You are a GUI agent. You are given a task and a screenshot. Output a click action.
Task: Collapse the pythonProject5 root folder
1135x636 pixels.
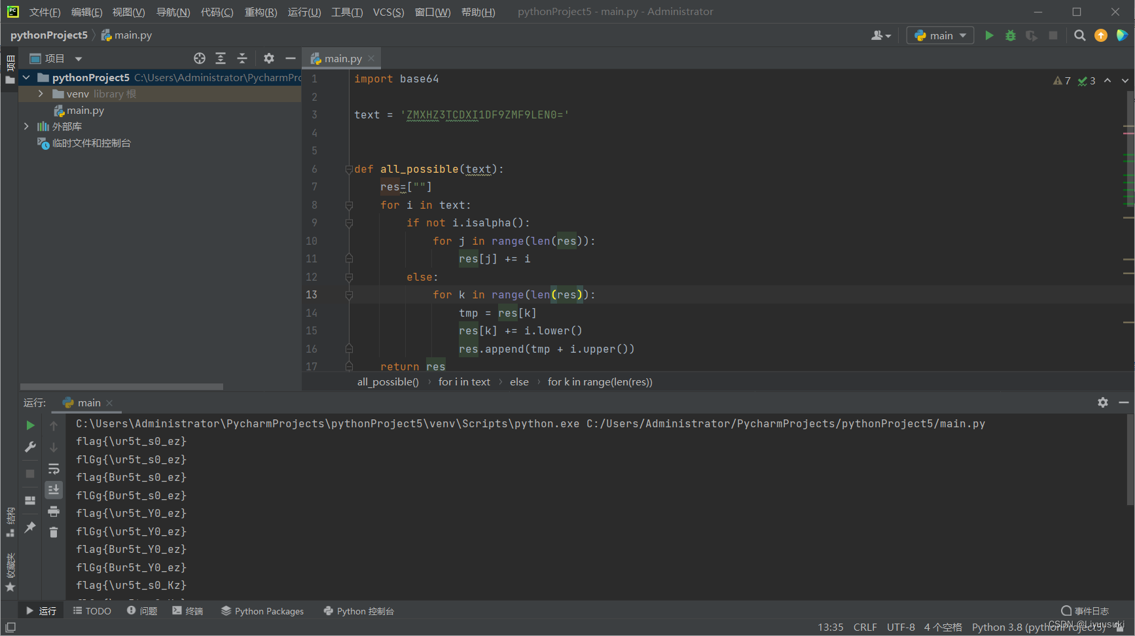click(26, 77)
